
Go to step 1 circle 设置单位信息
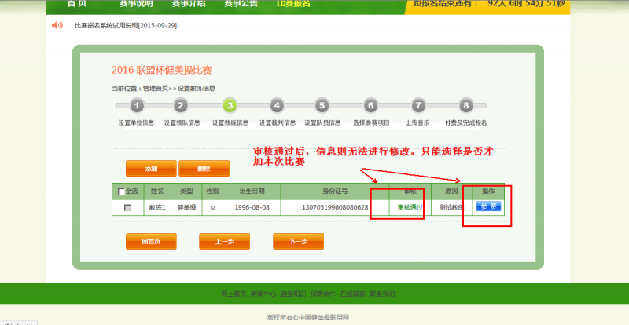click(x=137, y=106)
